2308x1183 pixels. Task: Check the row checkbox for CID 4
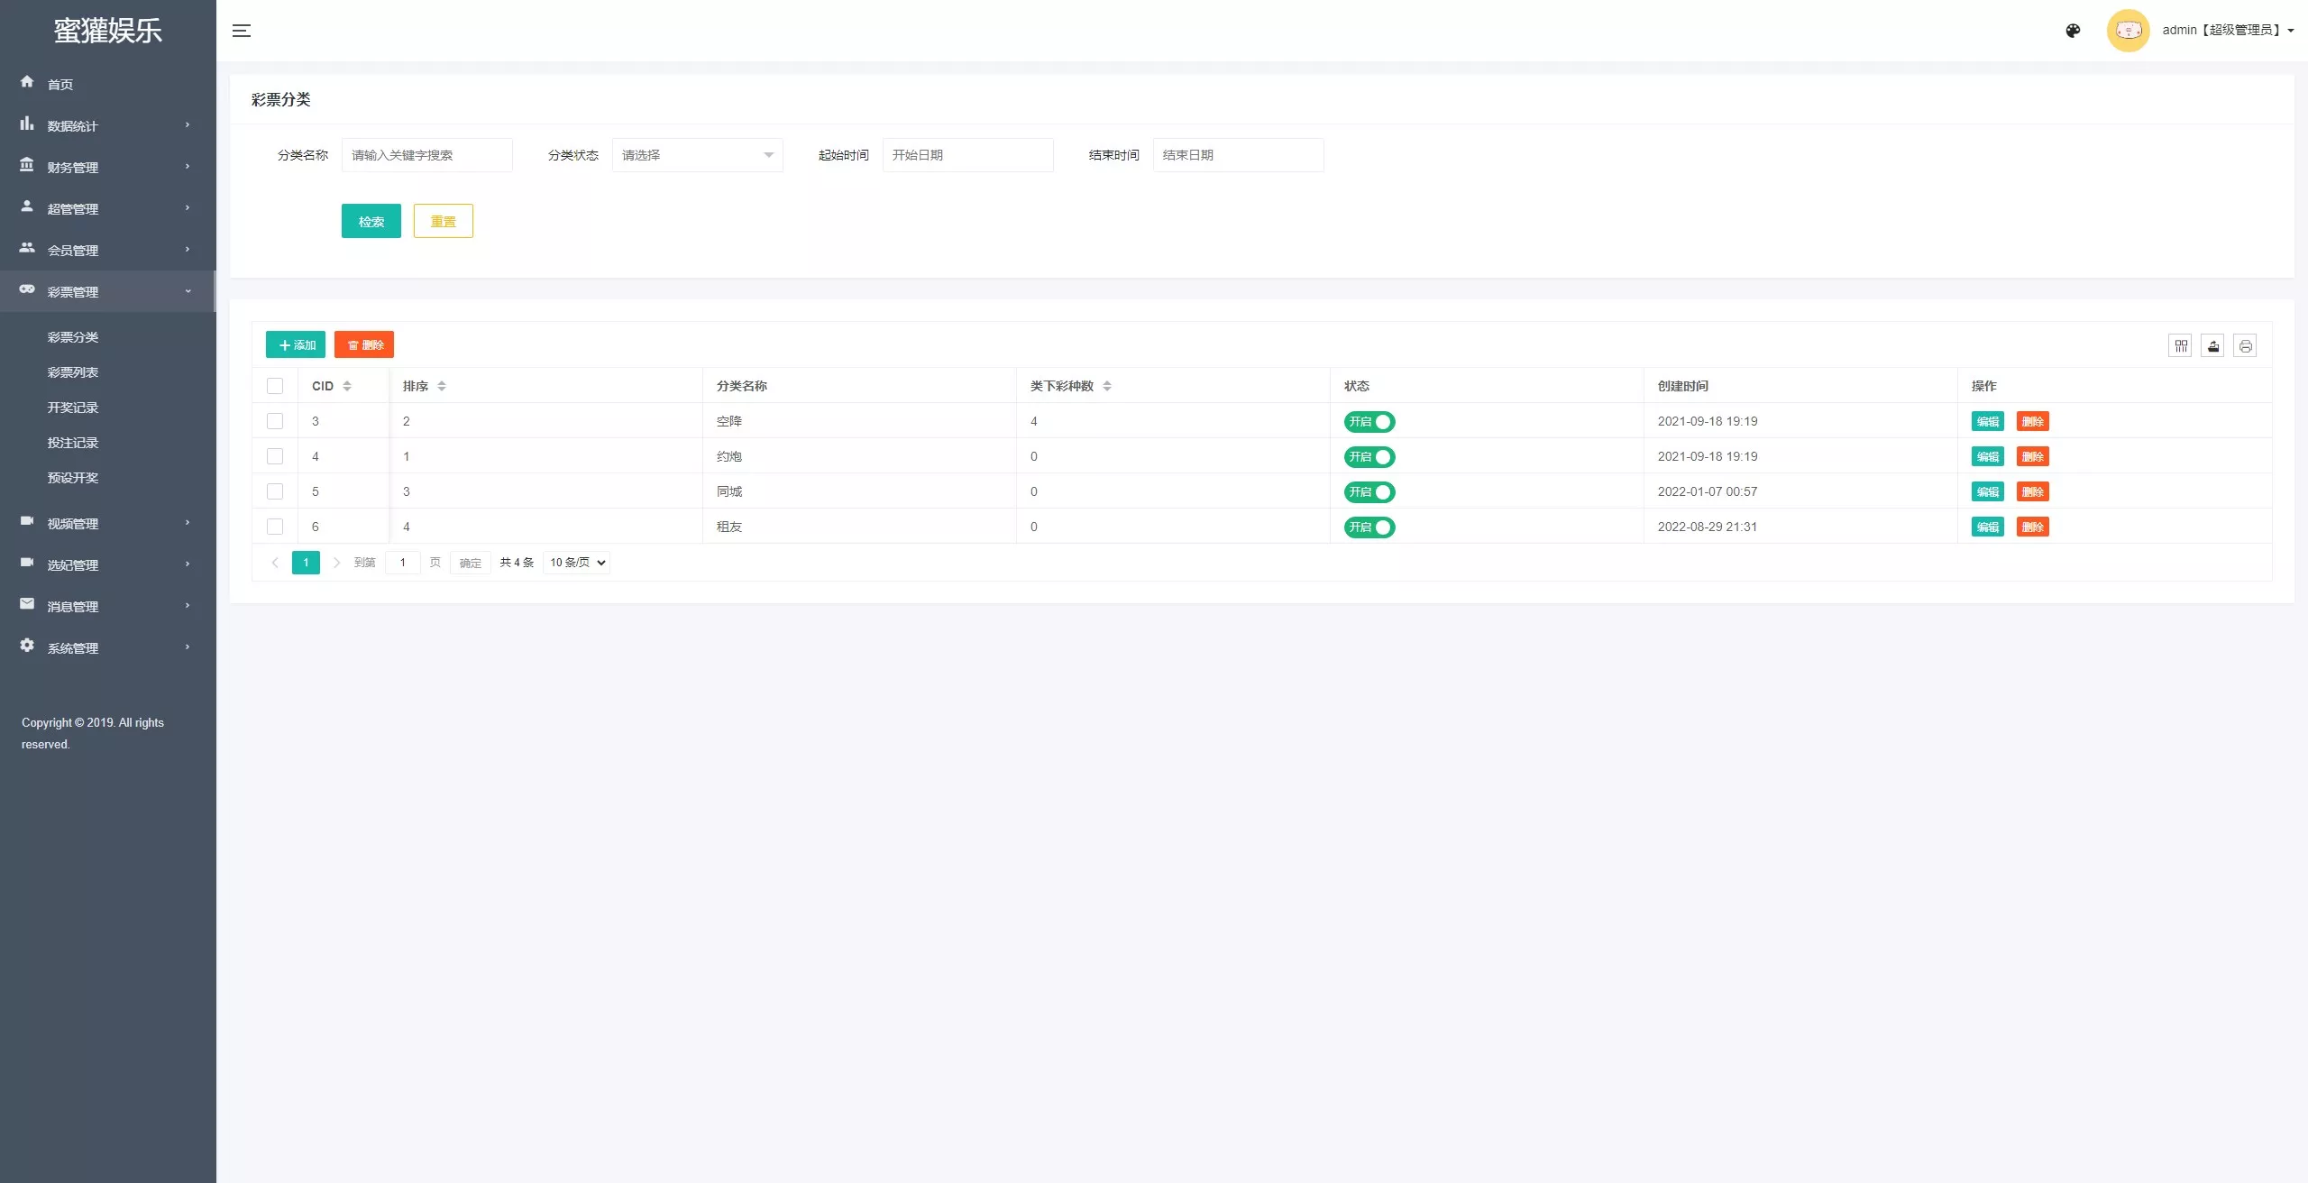pyautogui.click(x=275, y=456)
